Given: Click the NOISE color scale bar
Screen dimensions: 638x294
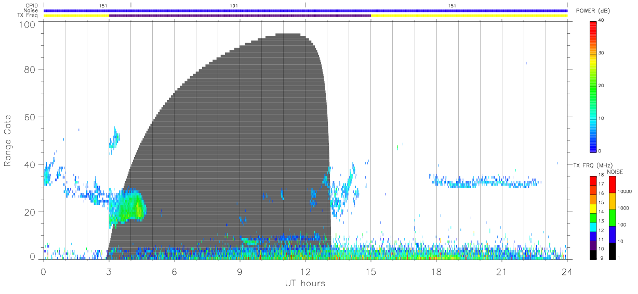Looking at the screenshot, I should pyautogui.click(x=612, y=217).
